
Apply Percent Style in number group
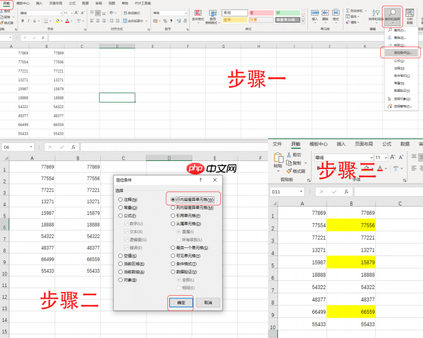[x=165, y=21]
